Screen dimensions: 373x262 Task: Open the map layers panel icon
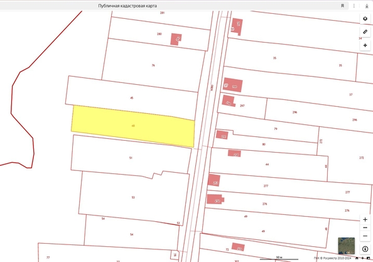click(x=365, y=19)
